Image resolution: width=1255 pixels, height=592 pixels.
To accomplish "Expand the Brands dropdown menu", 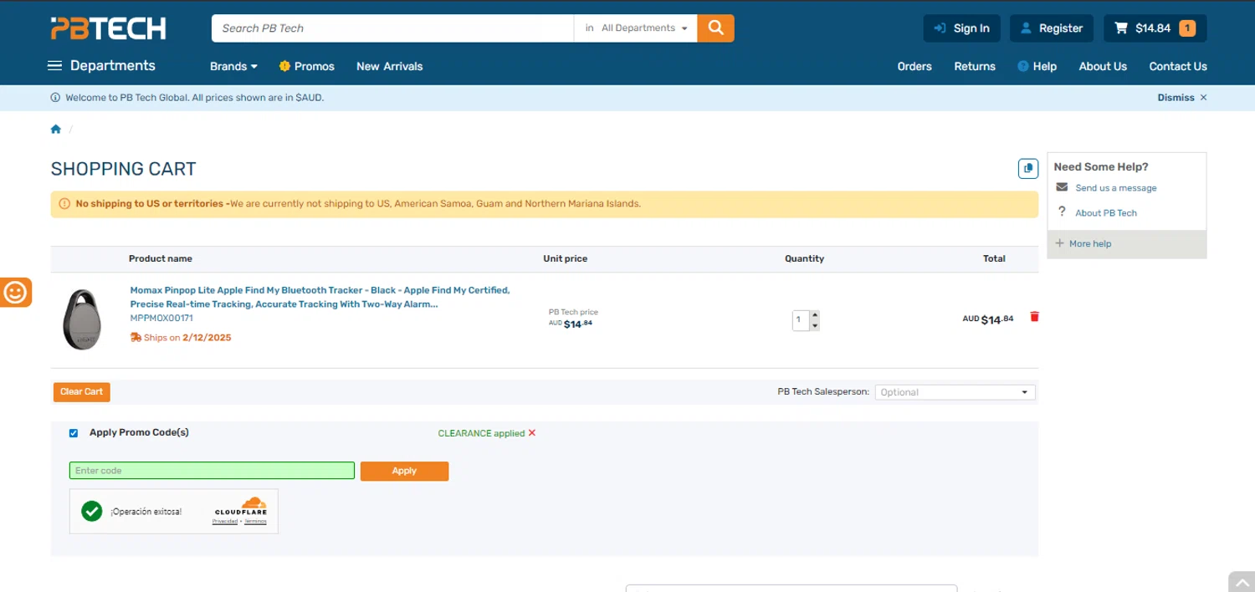I will tap(233, 66).
